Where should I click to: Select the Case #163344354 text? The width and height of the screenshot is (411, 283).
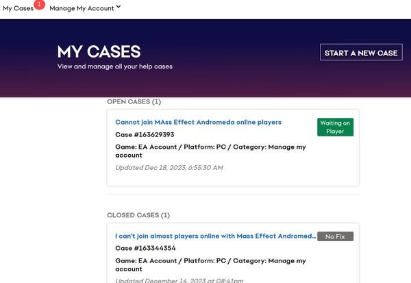point(145,248)
